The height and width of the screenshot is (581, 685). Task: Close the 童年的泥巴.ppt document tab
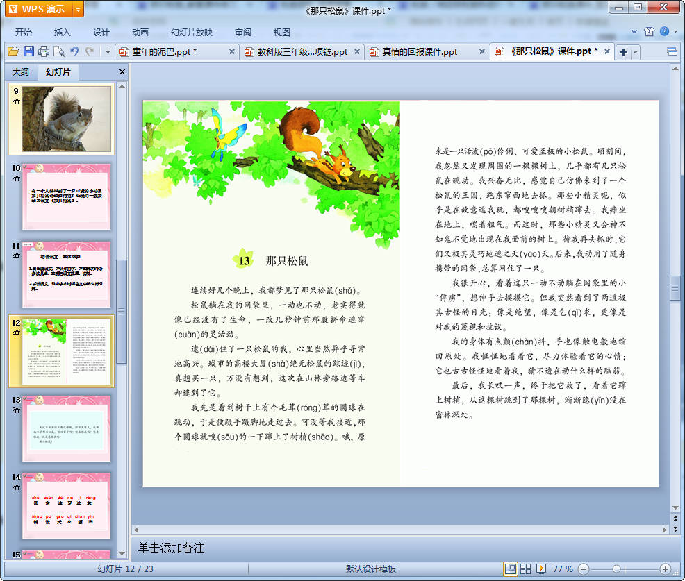[232, 51]
